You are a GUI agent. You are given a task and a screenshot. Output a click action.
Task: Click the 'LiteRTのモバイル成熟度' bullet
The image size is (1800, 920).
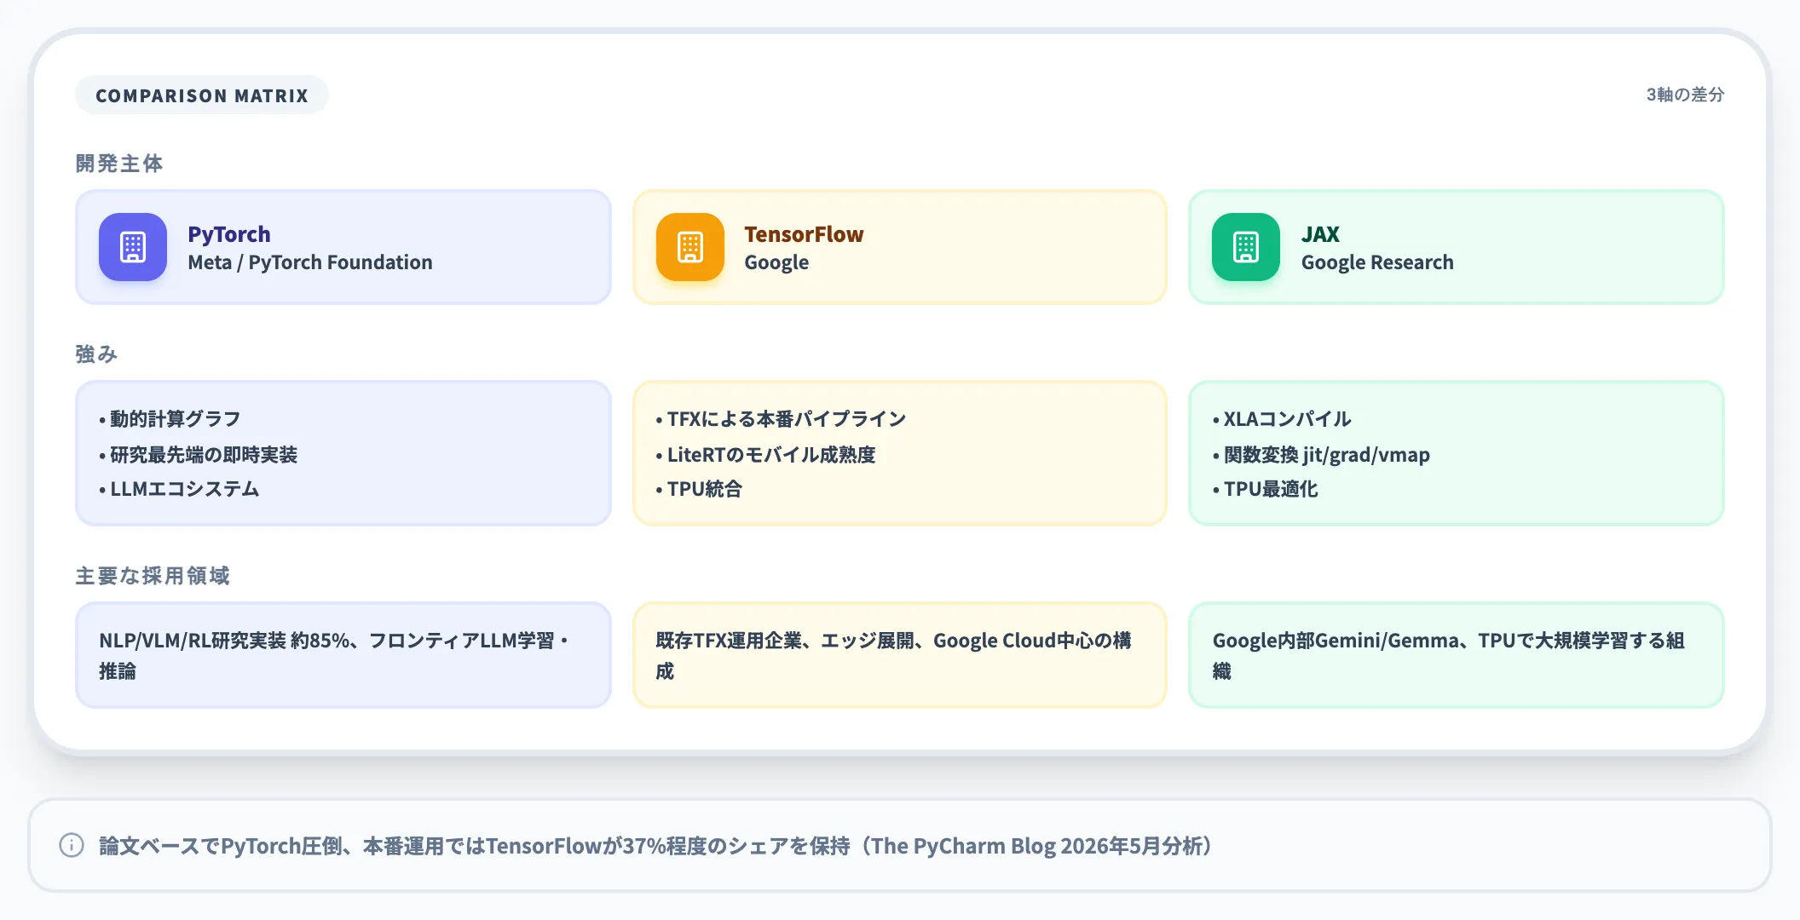click(x=765, y=454)
